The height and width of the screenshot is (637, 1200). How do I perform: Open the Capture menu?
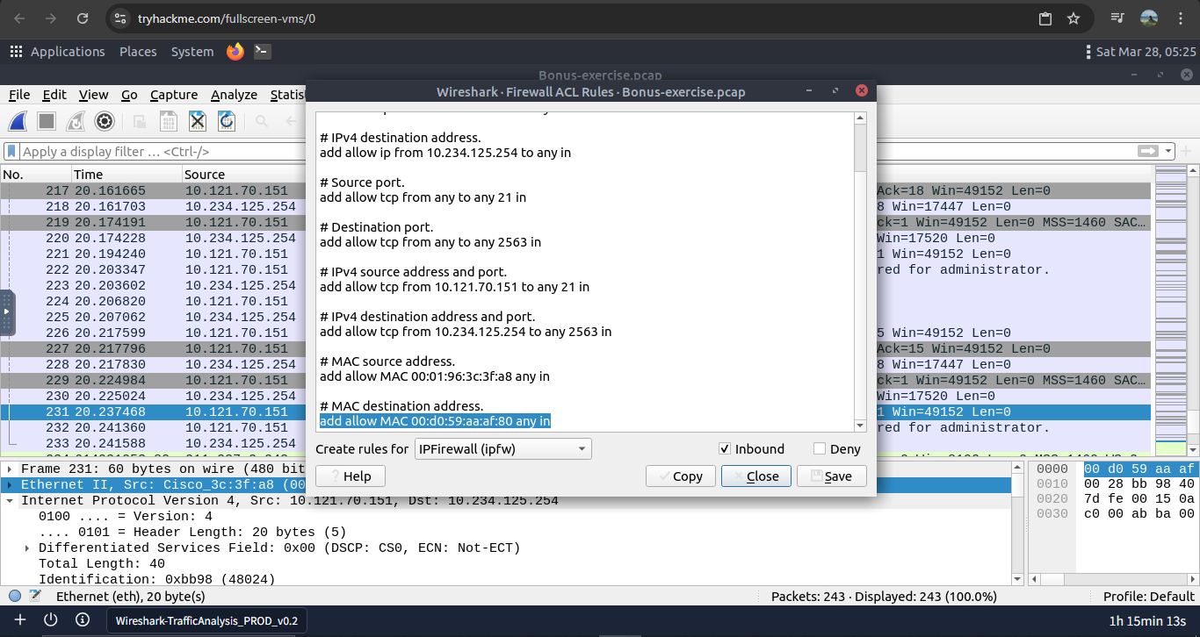point(174,95)
